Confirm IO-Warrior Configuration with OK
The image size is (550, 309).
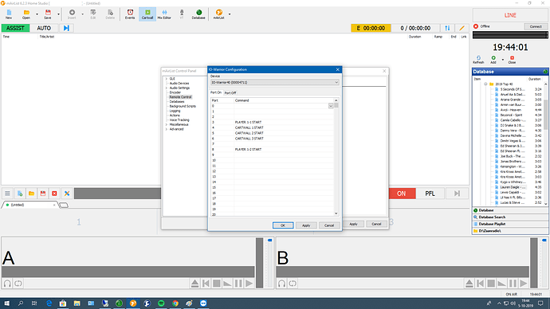click(x=283, y=225)
